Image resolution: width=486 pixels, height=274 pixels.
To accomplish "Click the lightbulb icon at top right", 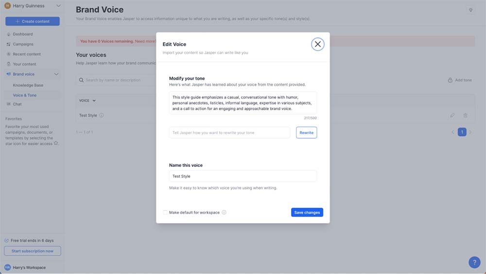I will 470,10.
